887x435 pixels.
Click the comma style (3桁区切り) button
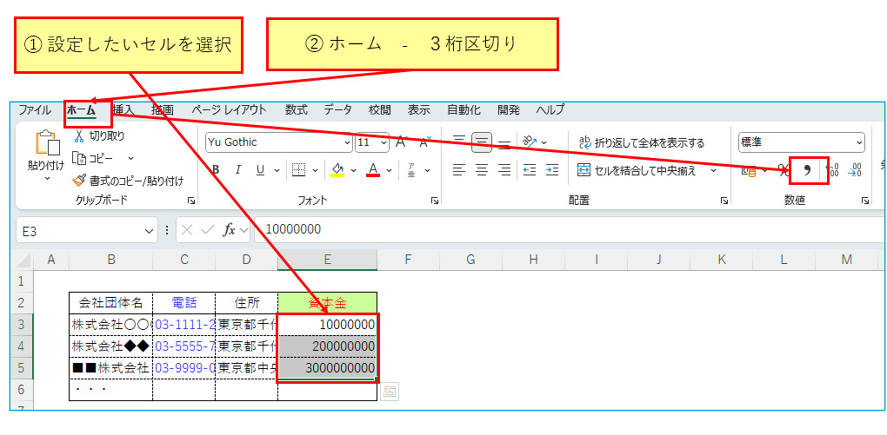pos(807,170)
